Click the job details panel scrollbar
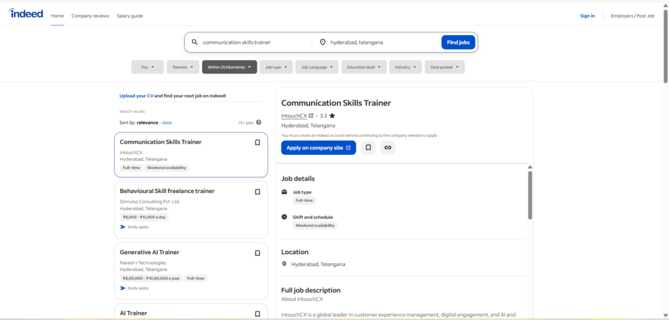 click(530, 194)
